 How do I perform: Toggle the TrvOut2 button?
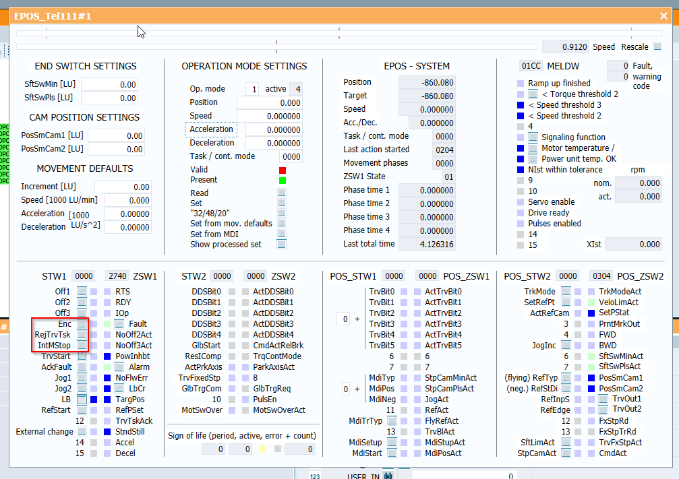603,410
